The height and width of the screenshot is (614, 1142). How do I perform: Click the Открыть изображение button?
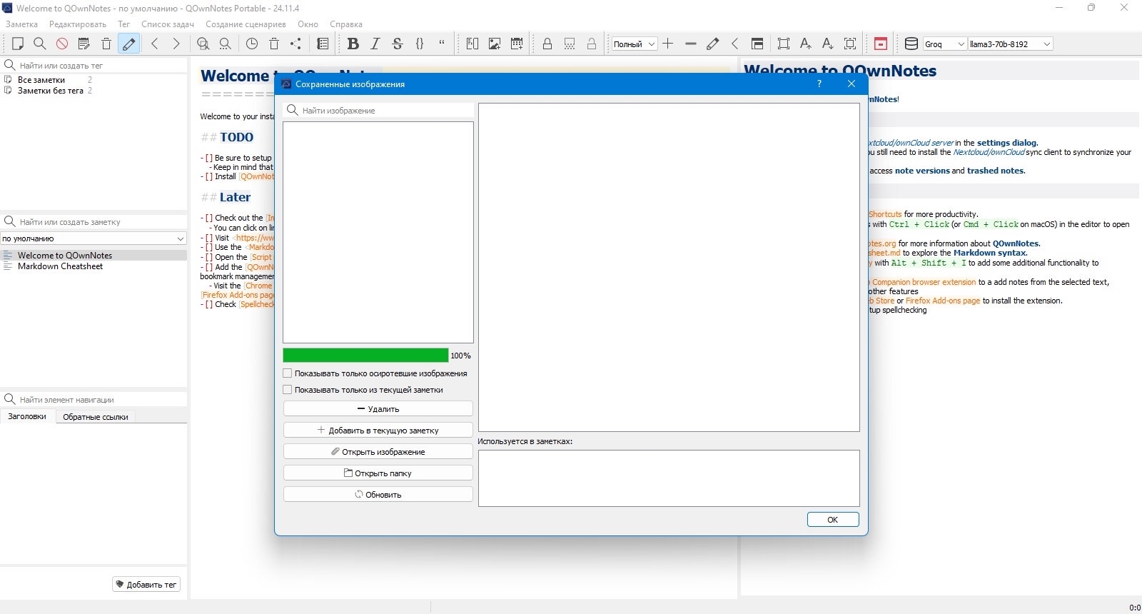378,452
